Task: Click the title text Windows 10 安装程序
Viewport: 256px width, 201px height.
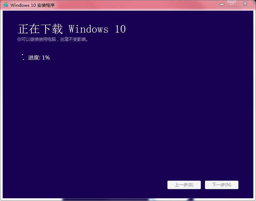Action: click(33, 5)
